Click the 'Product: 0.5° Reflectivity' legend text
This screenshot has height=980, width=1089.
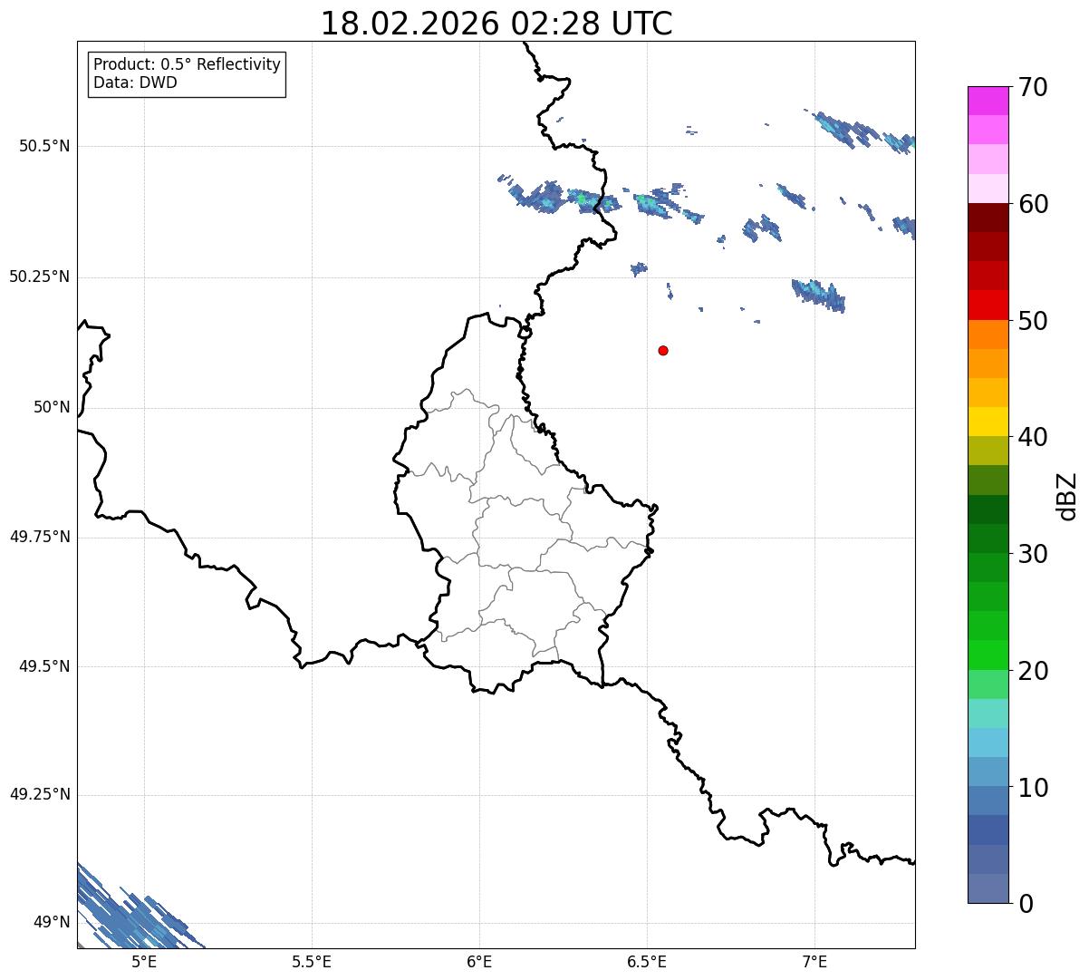188,64
